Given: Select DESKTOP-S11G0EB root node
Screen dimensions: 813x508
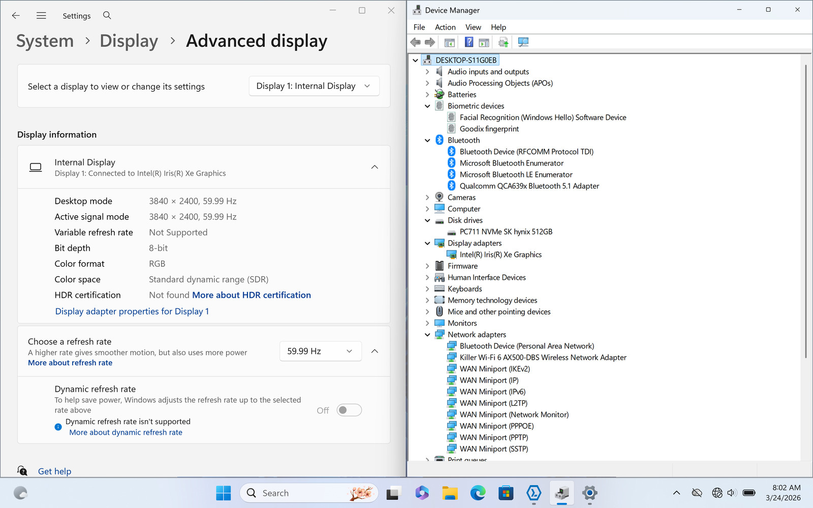Looking at the screenshot, I should tap(466, 60).
